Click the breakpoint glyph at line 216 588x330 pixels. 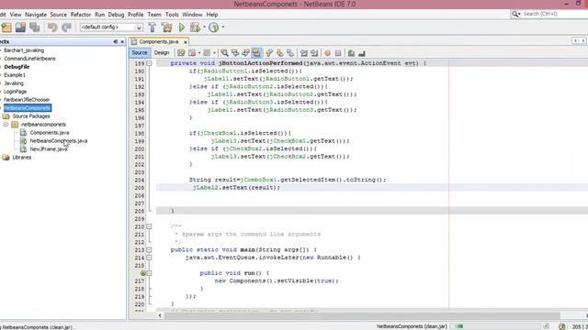click(x=143, y=273)
